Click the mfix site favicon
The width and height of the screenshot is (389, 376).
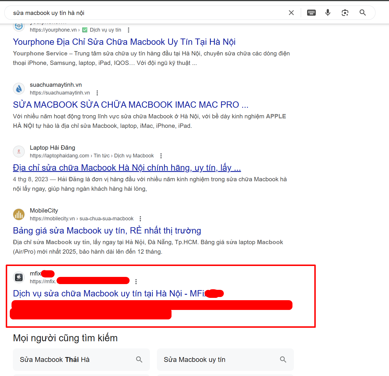pyautogui.click(x=19, y=277)
